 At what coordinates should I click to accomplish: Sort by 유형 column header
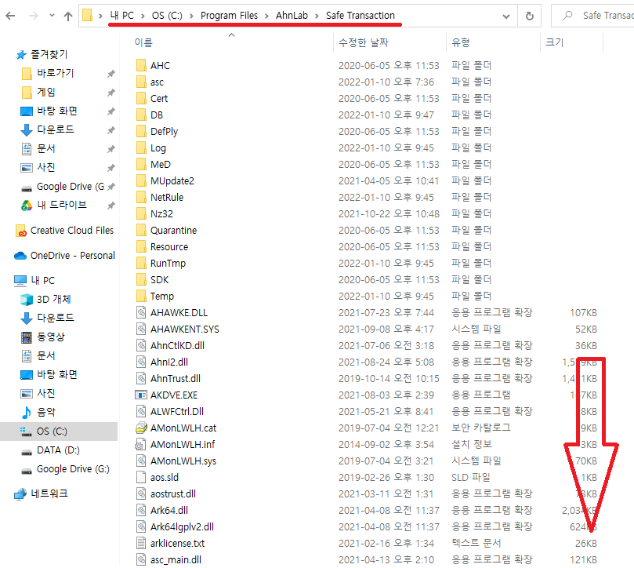(x=461, y=42)
